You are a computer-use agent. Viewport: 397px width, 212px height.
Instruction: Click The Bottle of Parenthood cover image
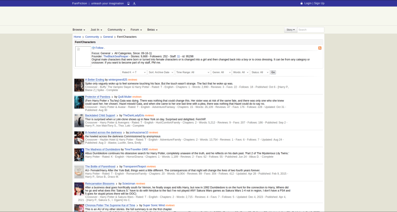point(79,172)
